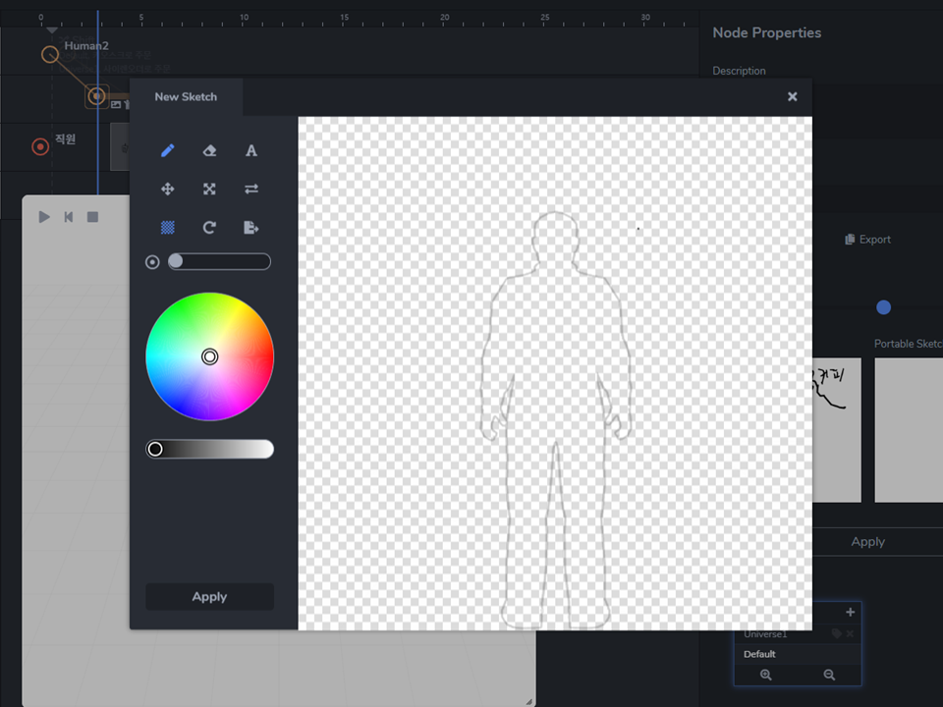943x707 pixels.
Task: Click timeline ruler at mark 20
Action: (444, 20)
